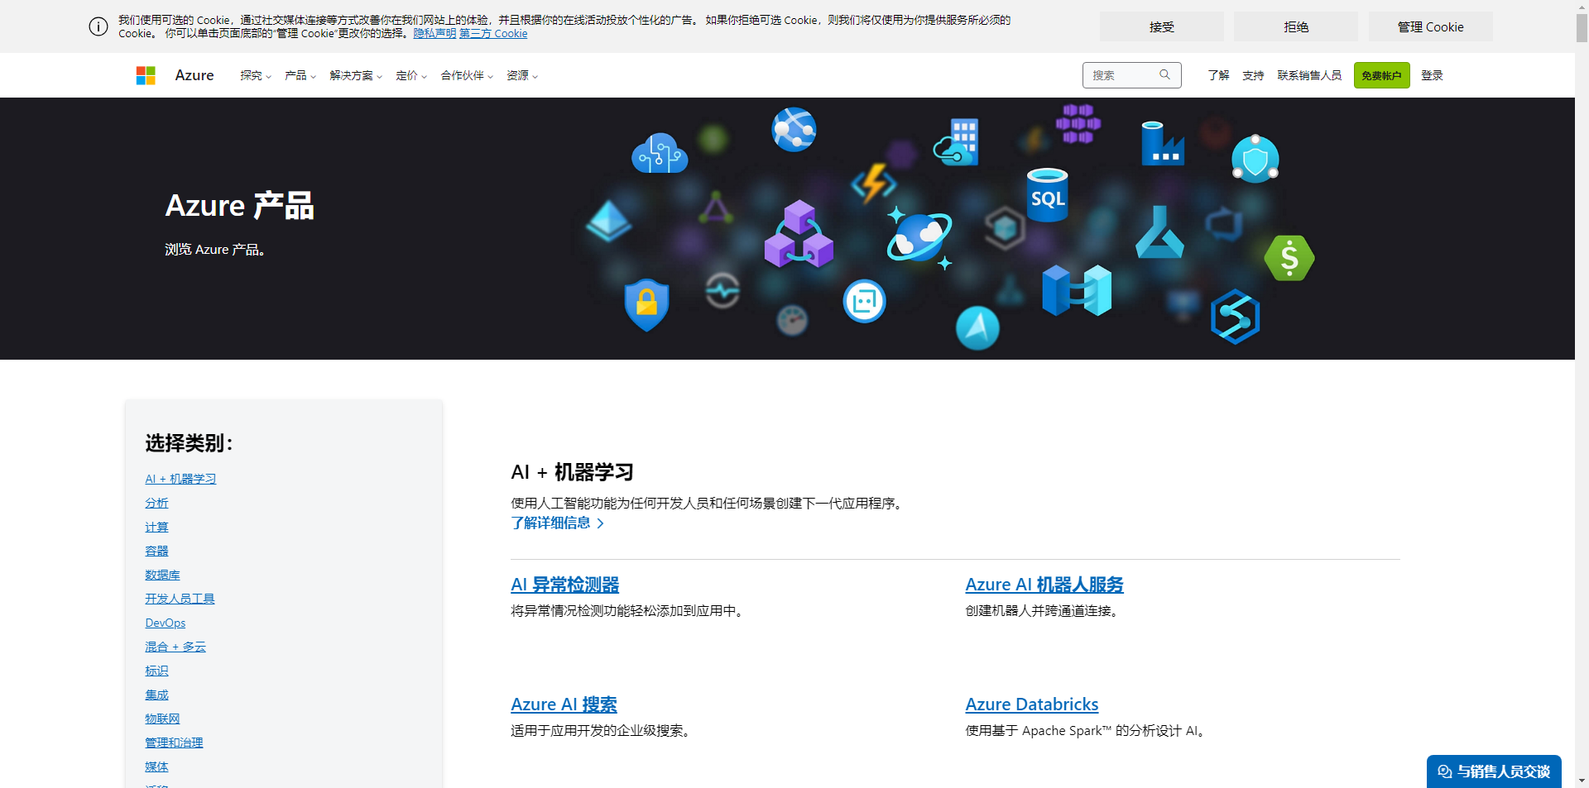Click the green dollar cost icon
This screenshot has width=1589, height=788.
1289,258
